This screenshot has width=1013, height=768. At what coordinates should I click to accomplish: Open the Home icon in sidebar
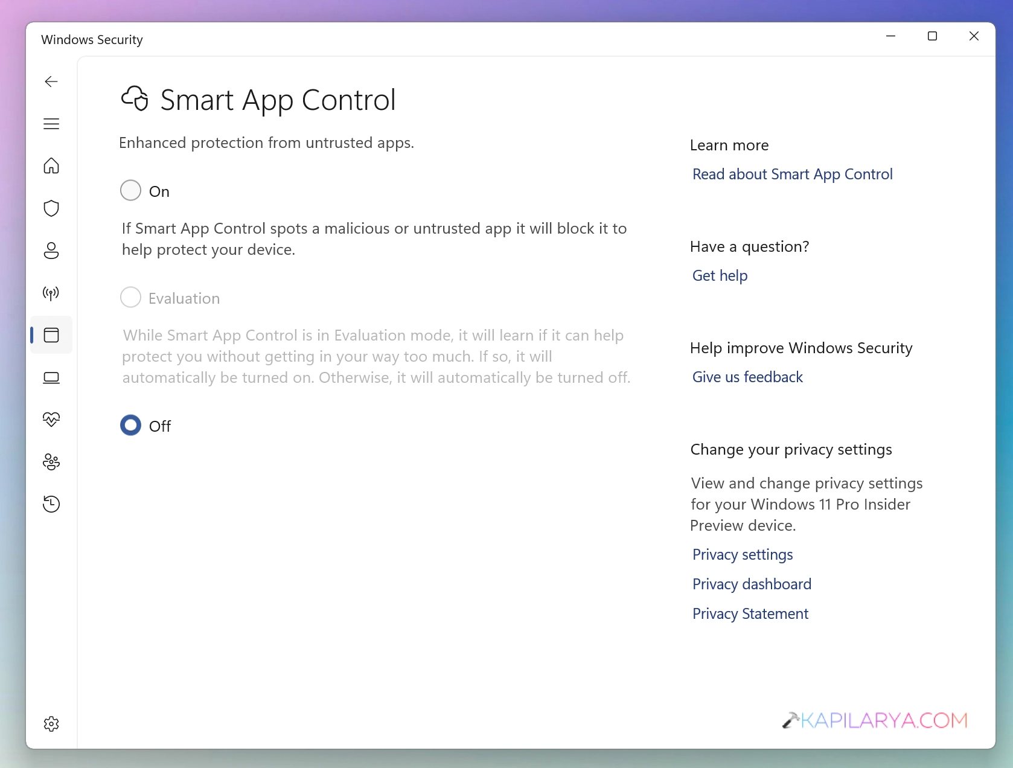tap(51, 166)
